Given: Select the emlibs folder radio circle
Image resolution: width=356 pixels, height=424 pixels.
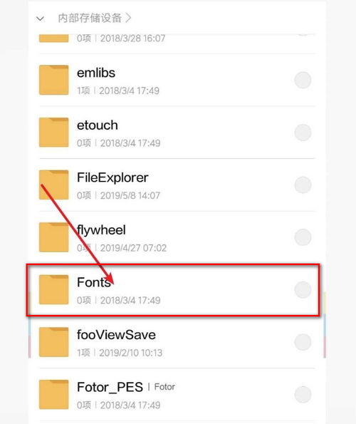Looking at the screenshot, I should (x=303, y=80).
